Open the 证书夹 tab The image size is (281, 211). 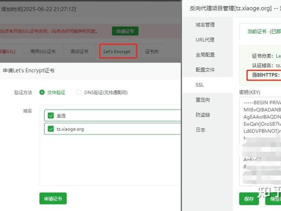(x=152, y=51)
